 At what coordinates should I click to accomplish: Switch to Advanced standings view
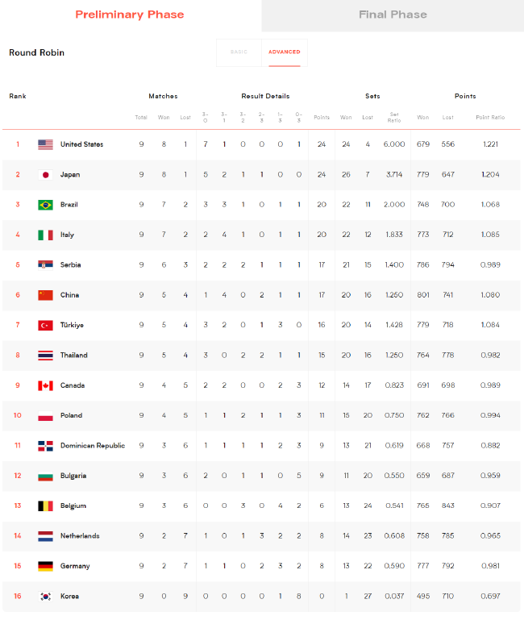pyautogui.click(x=284, y=52)
